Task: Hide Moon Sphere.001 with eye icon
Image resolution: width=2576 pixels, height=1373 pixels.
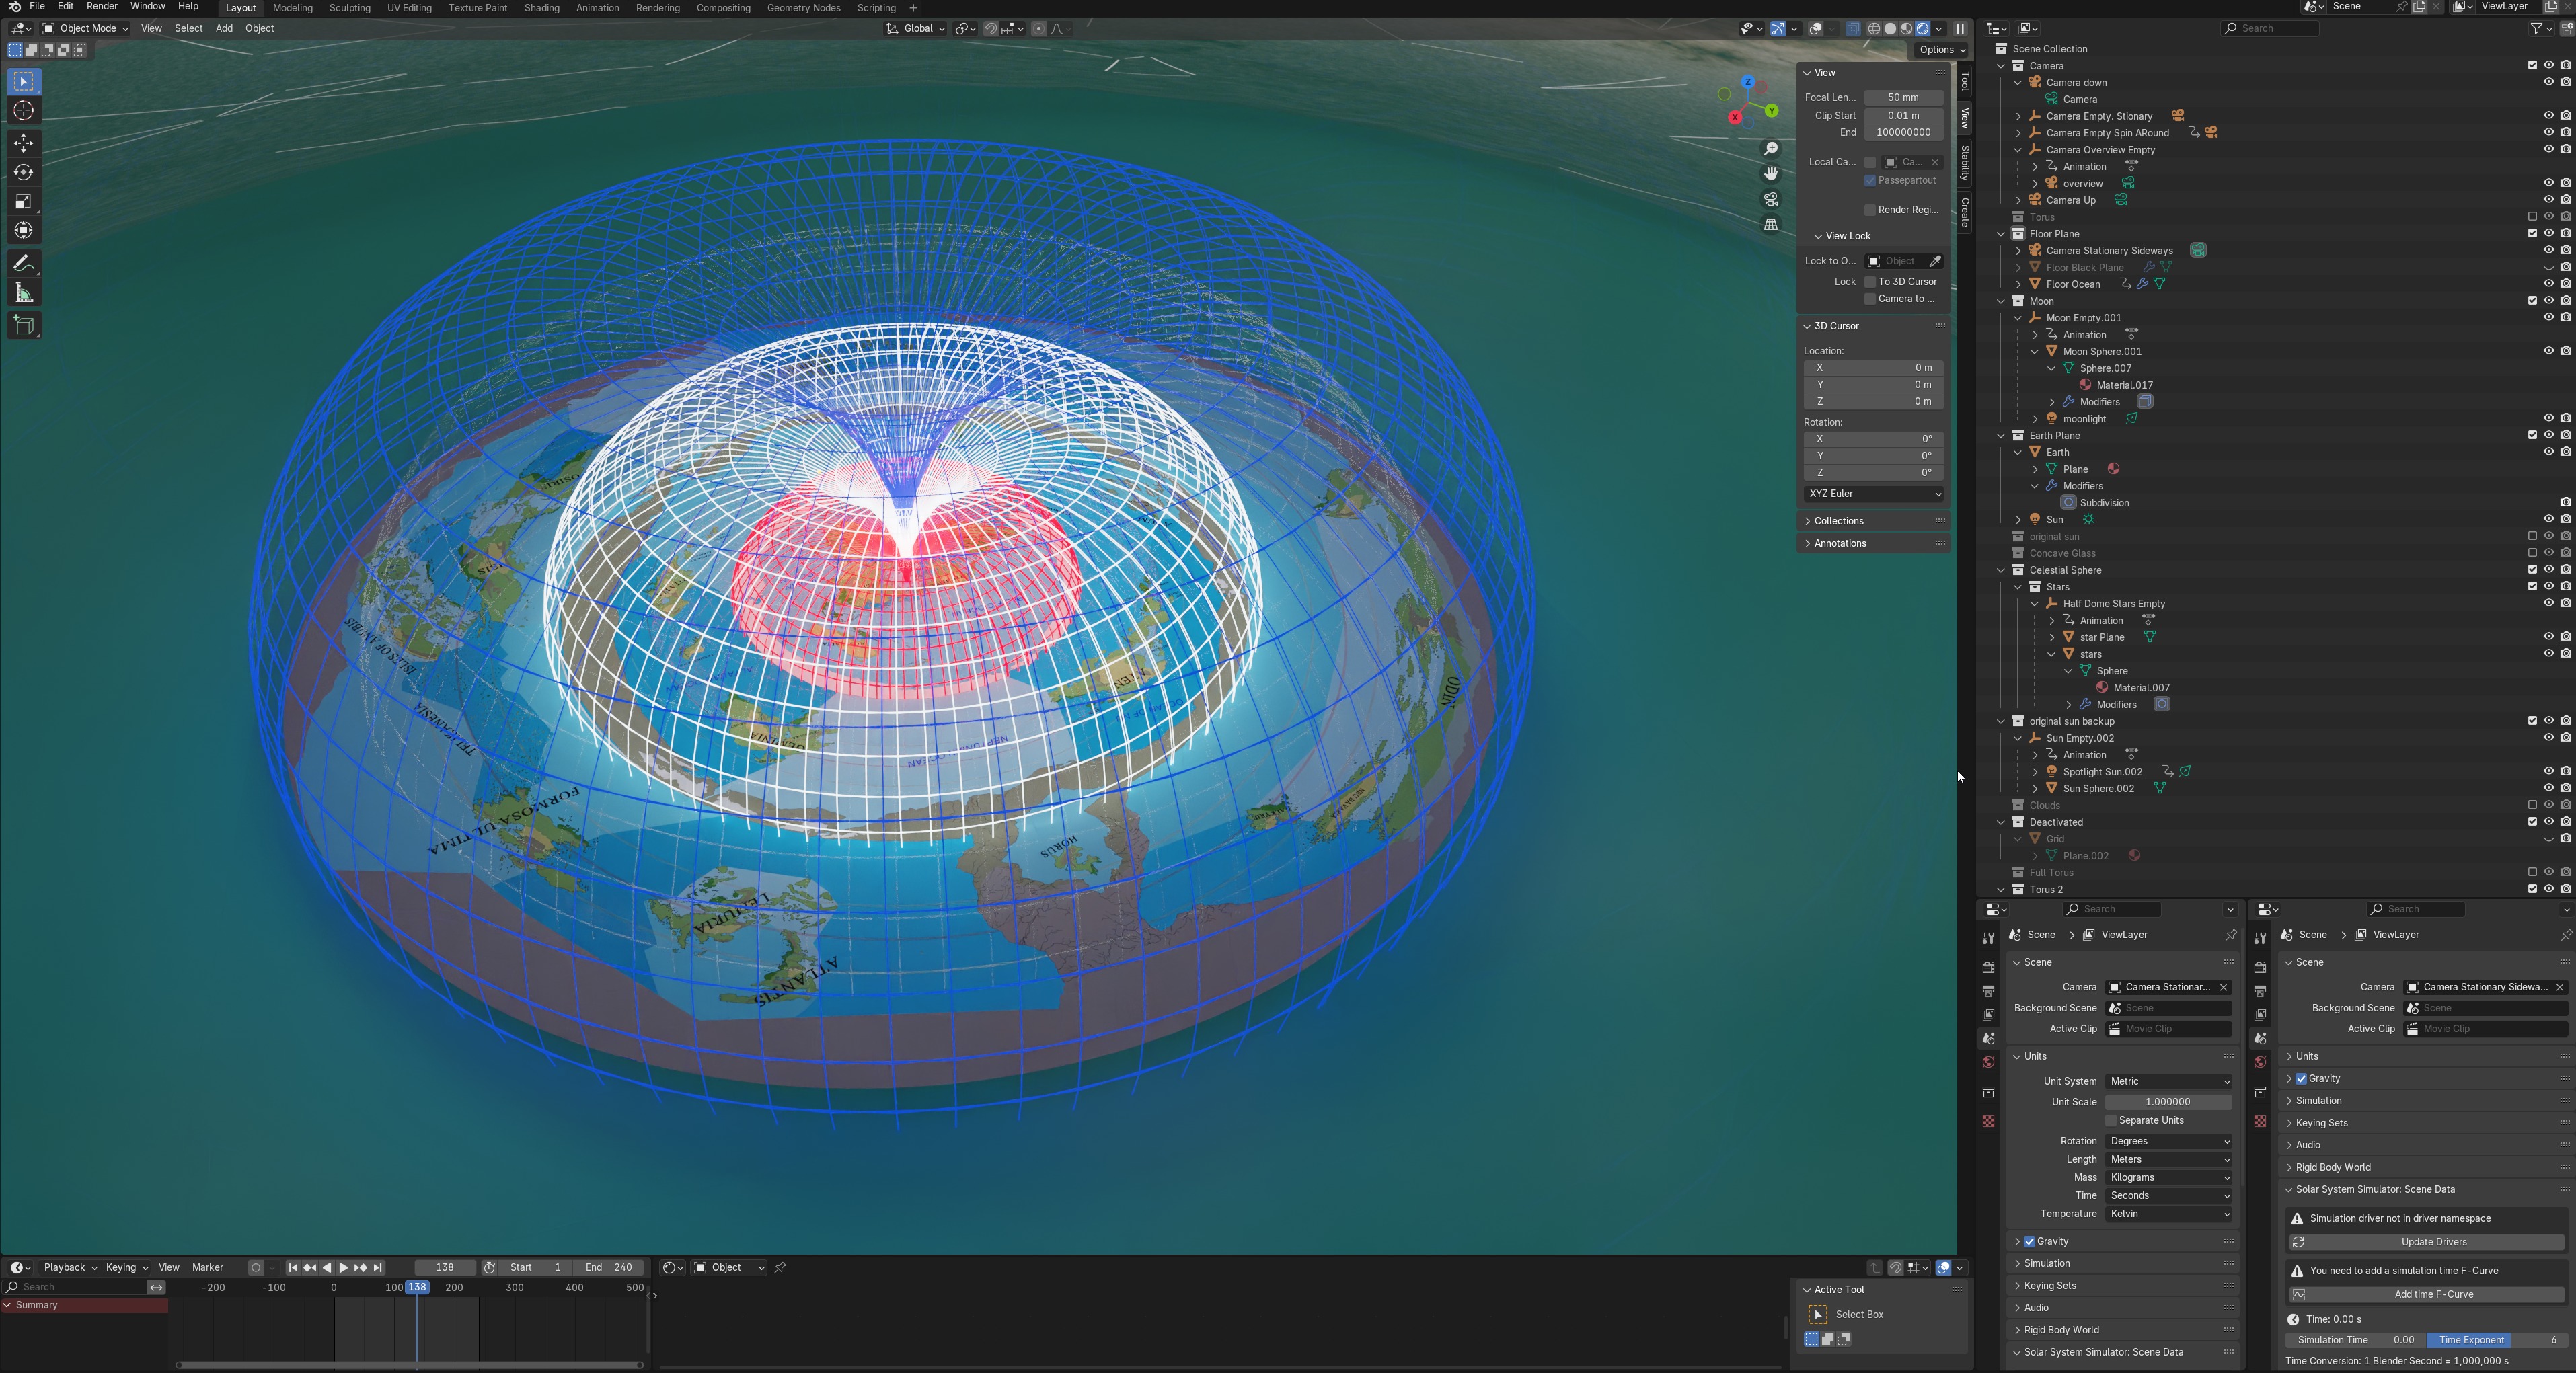Action: 2548,351
